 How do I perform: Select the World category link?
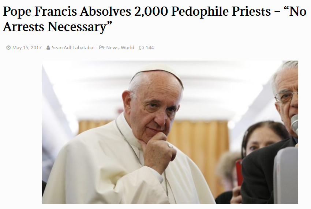point(127,48)
